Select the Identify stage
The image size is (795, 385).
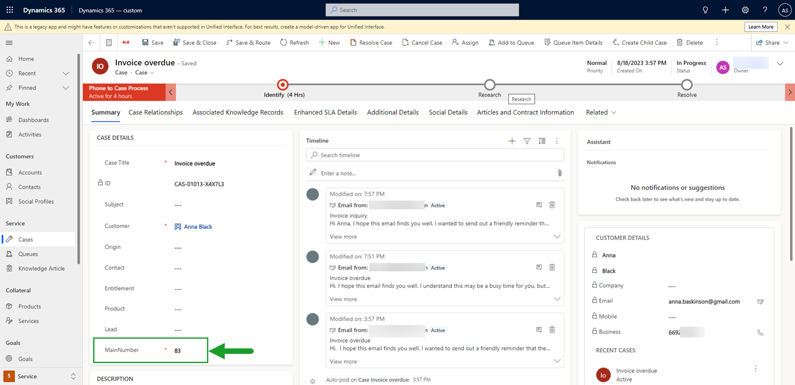click(283, 85)
